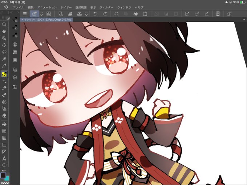Select the Figure rectangle tool

coord(4,145)
